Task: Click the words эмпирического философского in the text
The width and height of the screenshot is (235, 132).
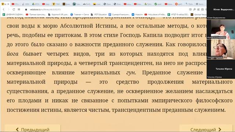Action: point(192,100)
